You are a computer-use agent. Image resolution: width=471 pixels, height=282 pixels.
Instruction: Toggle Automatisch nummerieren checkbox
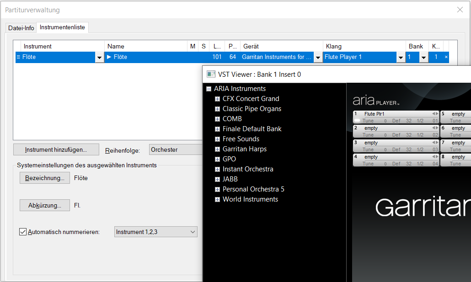pyautogui.click(x=23, y=232)
